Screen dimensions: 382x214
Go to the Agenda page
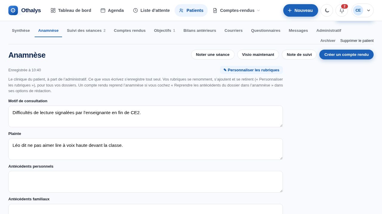click(x=112, y=10)
